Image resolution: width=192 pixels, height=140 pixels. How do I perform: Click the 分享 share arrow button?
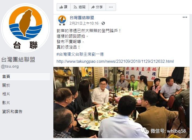(x=97, y=7)
